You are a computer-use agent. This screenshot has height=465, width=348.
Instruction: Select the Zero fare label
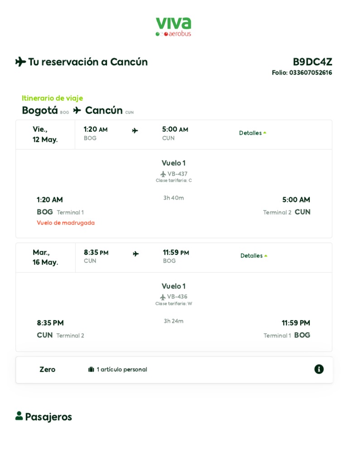click(x=47, y=370)
